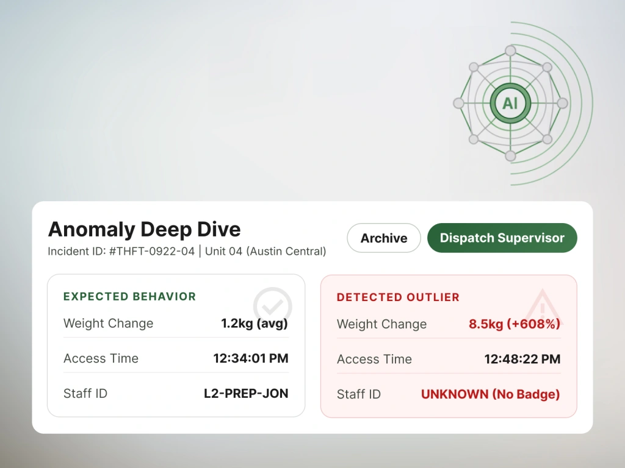The width and height of the screenshot is (625, 468).
Task: Click Weight Change label in Detected Outlier
Action: point(382,324)
